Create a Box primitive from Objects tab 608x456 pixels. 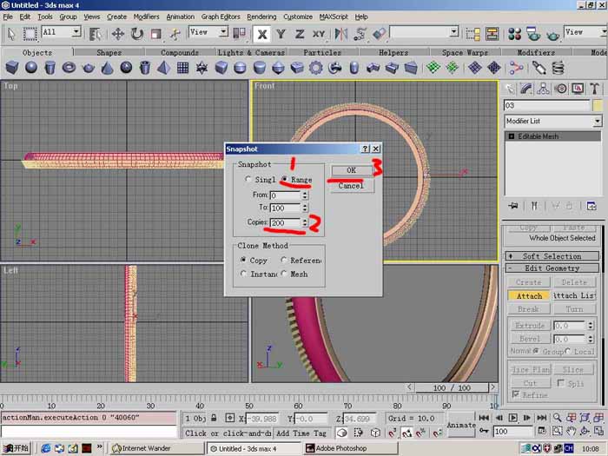[12, 68]
